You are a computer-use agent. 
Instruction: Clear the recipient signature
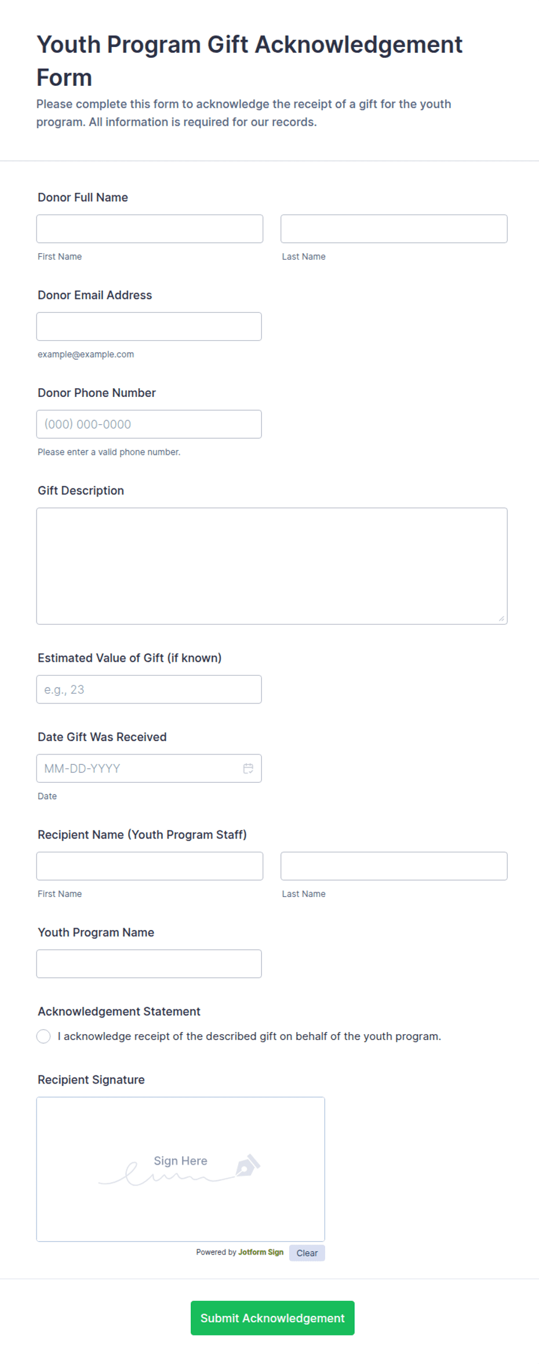pos(307,1253)
